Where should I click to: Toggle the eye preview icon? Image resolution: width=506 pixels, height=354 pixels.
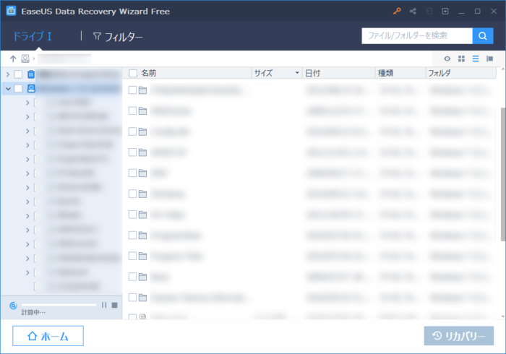pos(447,59)
